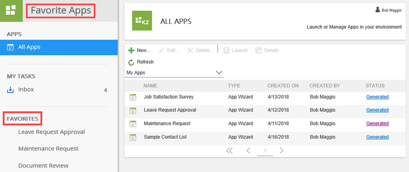Go to the first page double-chevron
The width and height of the screenshot is (409, 172).
point(229,151)
